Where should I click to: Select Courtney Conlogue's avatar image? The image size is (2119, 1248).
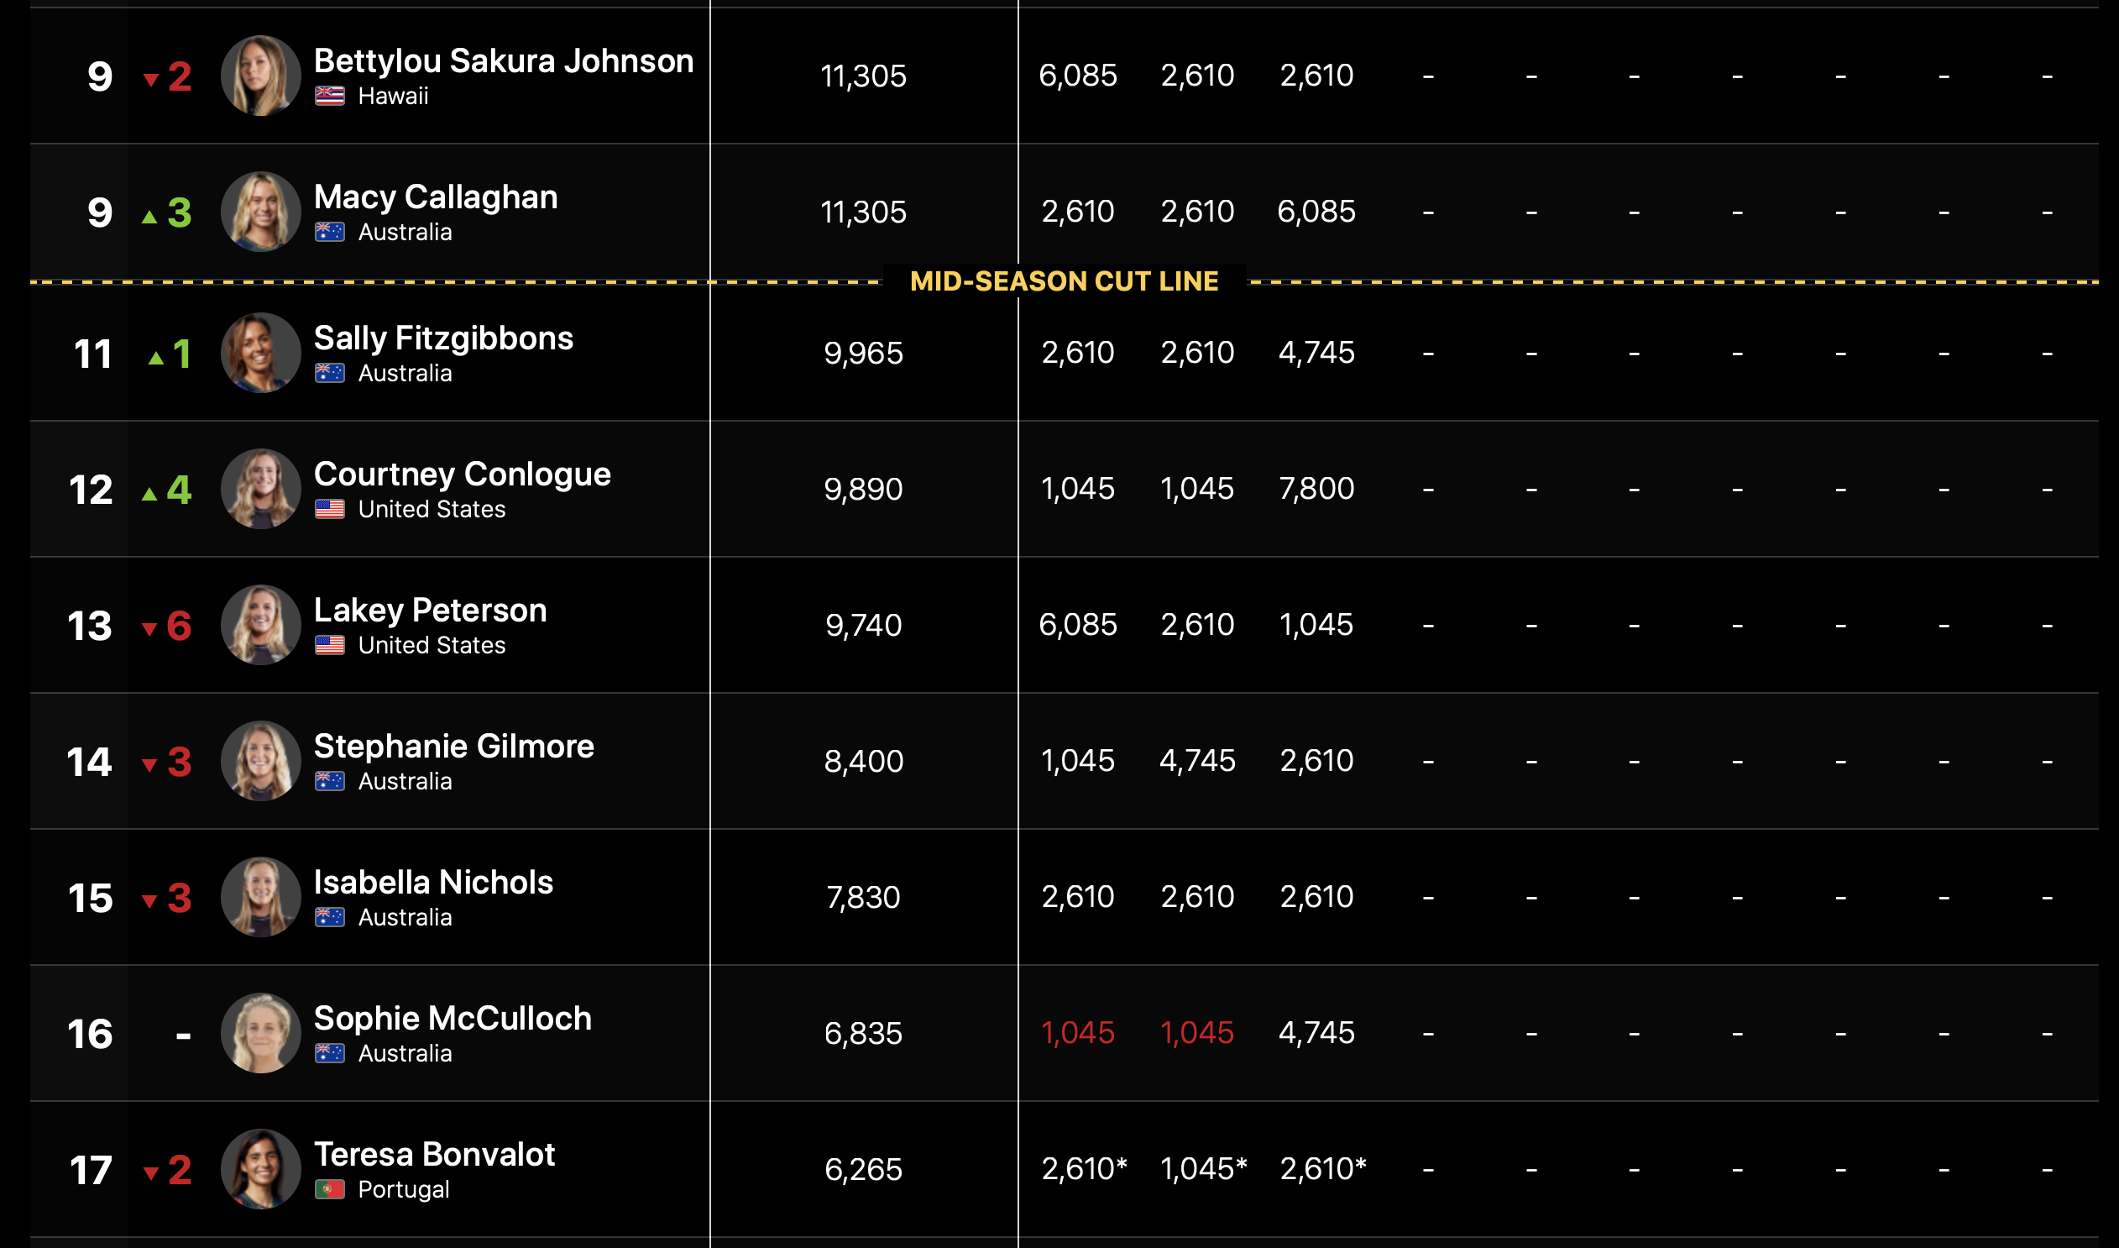(260, 489)
